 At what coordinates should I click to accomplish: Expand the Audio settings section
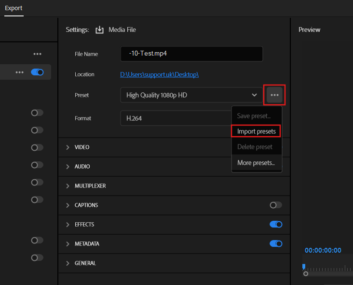click(x=82, y=167)
